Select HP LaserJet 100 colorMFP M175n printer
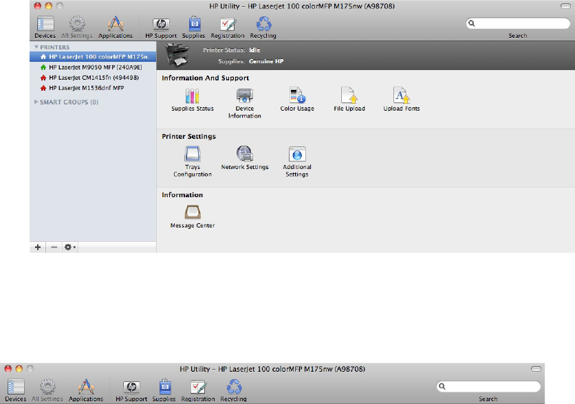 click(93, 57)
